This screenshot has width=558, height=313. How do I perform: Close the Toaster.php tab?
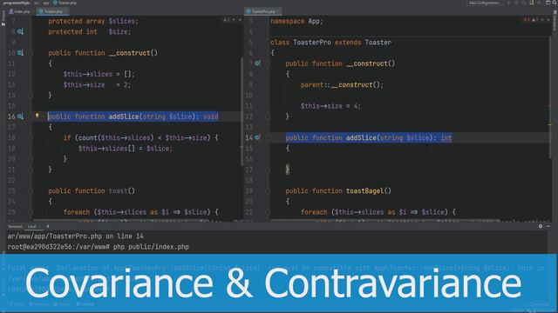tap(66, 11)
